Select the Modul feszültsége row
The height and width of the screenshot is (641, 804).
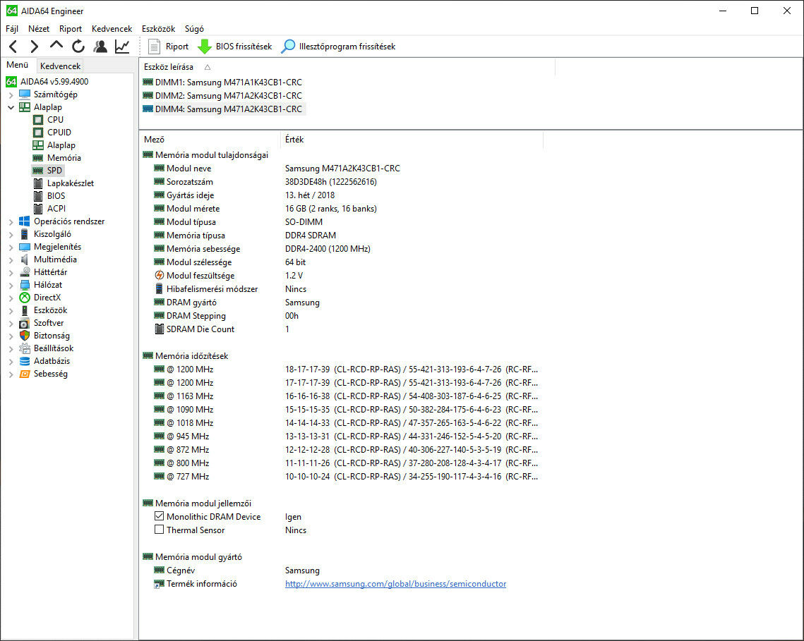point(341,276)
